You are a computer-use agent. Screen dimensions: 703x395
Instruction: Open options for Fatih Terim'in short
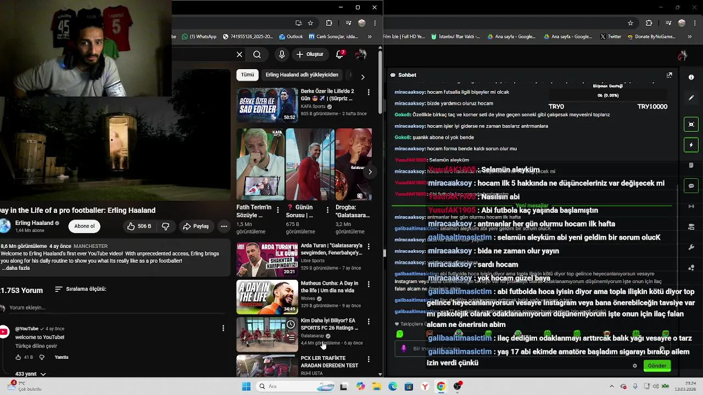click(277, 210)
